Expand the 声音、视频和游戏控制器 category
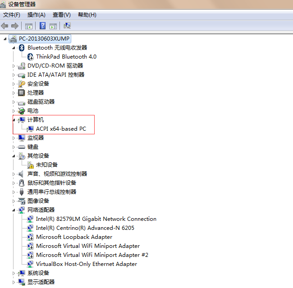The height and width of the screenshot is (288, 293). point(14,174)
